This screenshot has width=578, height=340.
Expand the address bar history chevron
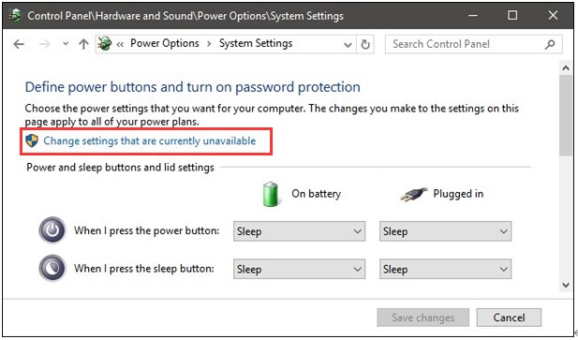(348, 45)
